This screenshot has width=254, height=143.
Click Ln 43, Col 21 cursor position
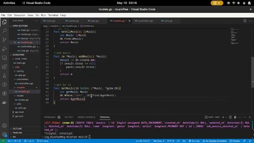pos(143,141)
